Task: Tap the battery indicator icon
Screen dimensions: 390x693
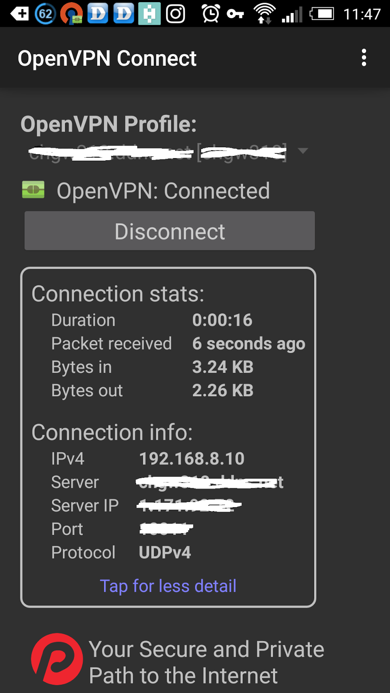Action: (x=322, y=14)
